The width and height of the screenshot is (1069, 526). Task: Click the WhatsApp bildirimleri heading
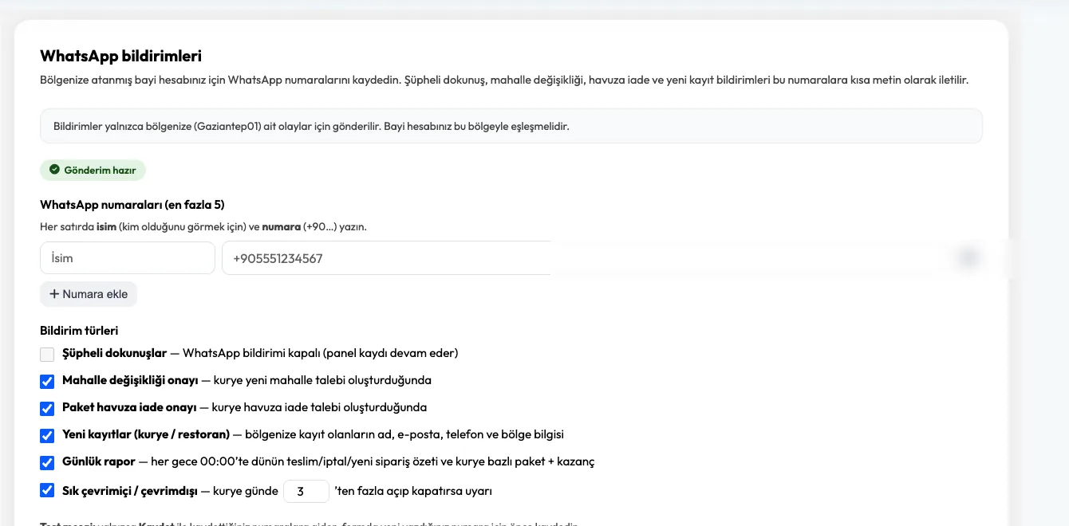[x=120, y=56]
